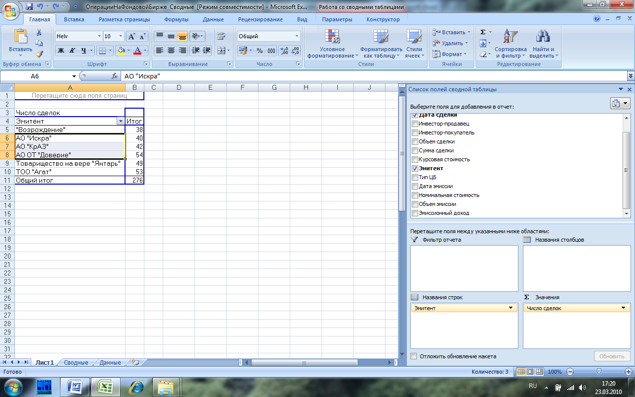Align text to the right
This screenshot has width=635, height=397.
182,51
